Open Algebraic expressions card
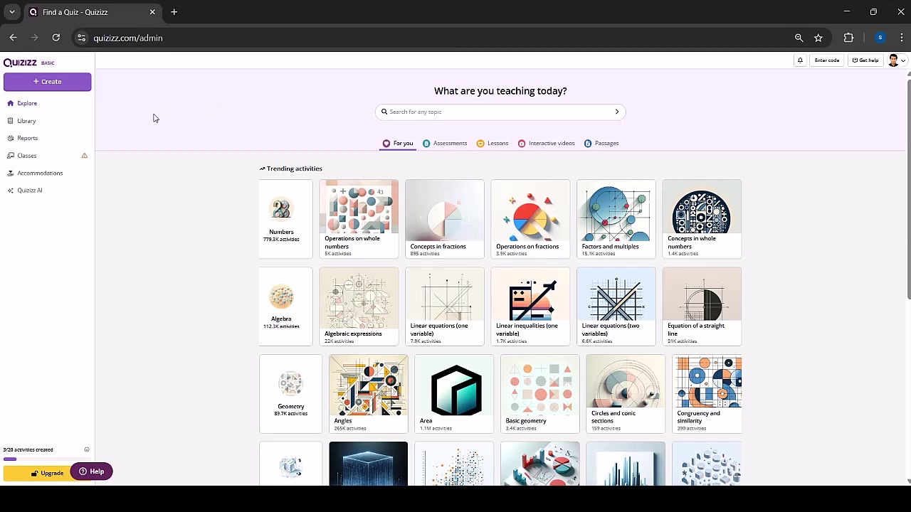The image size is (911, 512). 359,306
